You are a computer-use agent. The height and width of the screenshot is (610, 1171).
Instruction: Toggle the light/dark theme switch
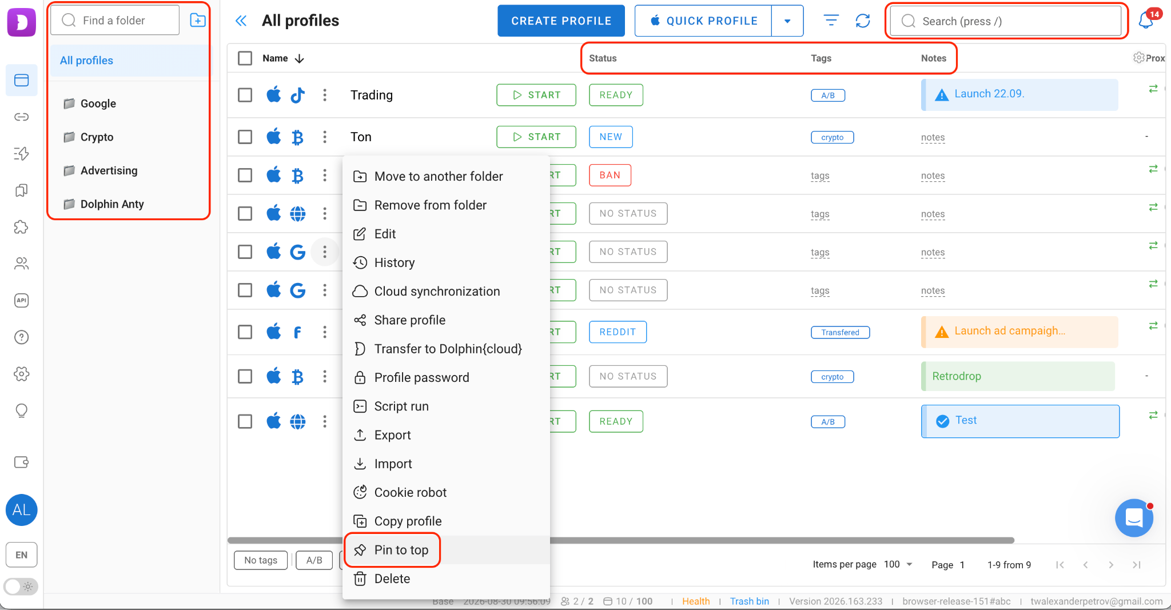point(21,587)
